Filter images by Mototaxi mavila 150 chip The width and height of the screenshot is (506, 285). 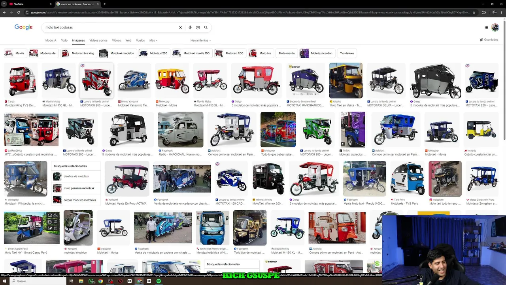click(192, 53)
